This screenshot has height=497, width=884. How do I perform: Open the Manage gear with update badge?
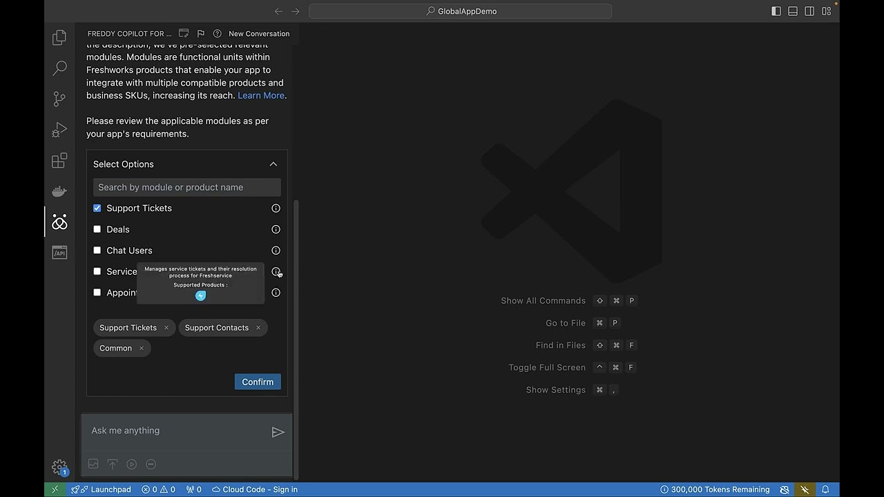59,467
